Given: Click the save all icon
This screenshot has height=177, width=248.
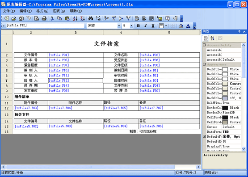Looking at the screenshot, I should click(21, 18).
